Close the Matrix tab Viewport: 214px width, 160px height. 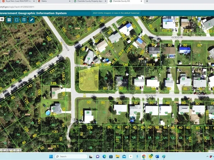tap(70, 1)
